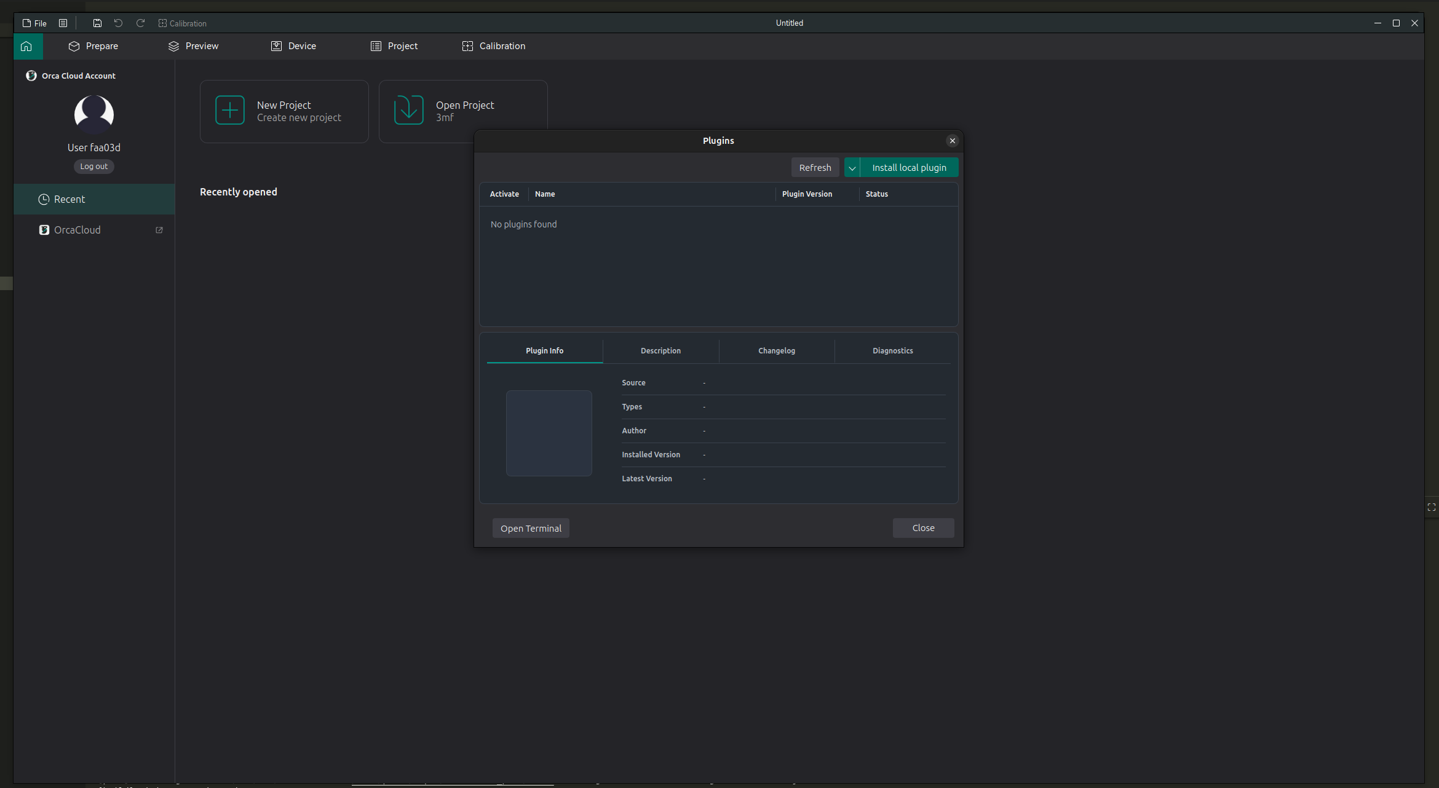The image size is (1439, 788).
Task: Click the 'No plugins found' text
Action: click(x=524, y=224)
